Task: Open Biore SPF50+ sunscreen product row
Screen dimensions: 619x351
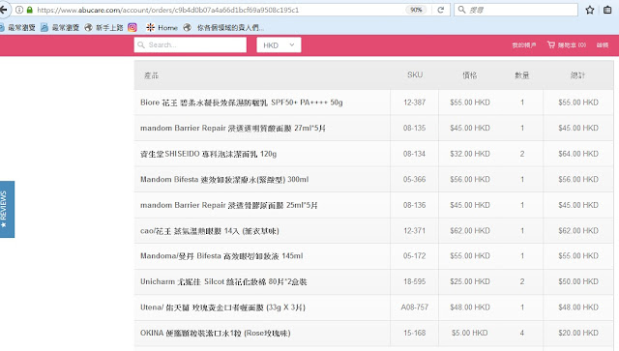Action: [242, 102]
